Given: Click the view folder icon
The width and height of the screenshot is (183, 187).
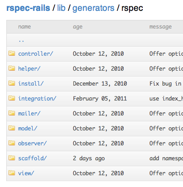Looking at the screenshot, I should 12,173.
